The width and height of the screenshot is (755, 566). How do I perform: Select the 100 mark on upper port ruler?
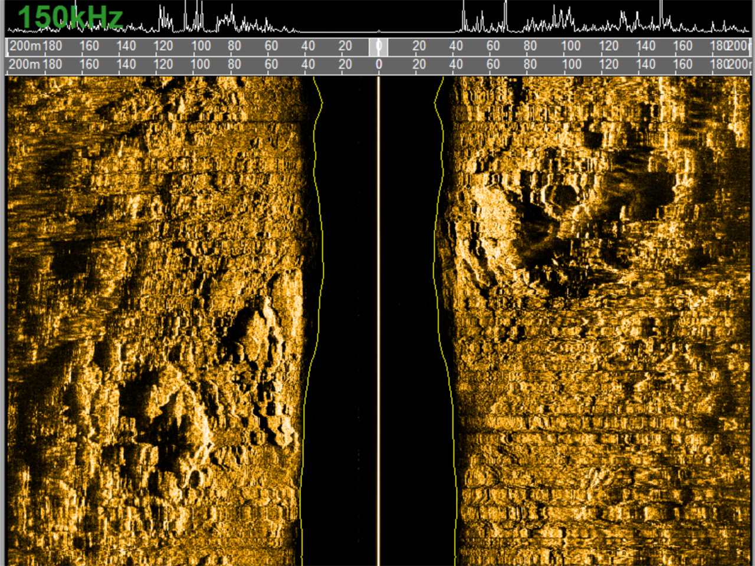point(201,46)
